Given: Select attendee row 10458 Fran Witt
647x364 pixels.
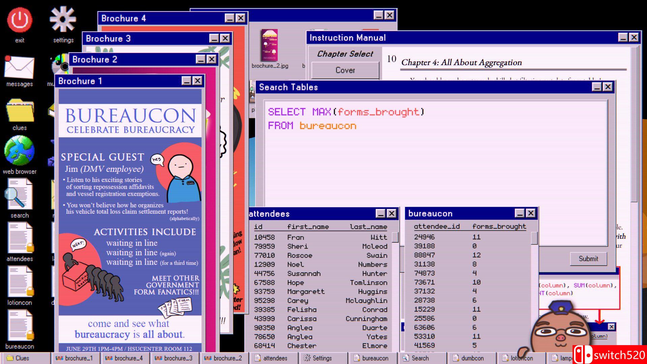Looking at the screenshot, I should point(320,237).
